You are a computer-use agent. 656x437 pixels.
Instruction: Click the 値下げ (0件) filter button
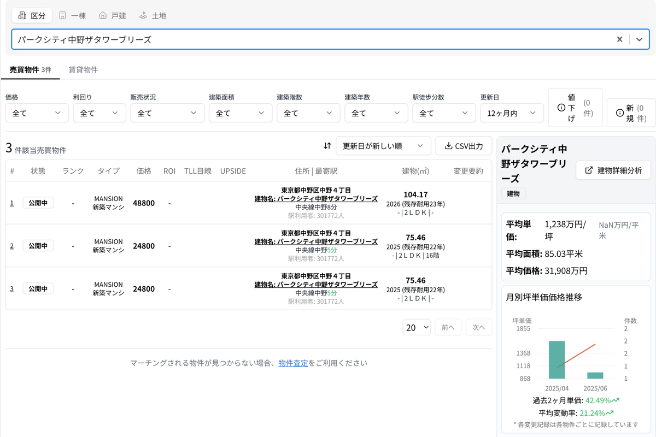[575, 108]
